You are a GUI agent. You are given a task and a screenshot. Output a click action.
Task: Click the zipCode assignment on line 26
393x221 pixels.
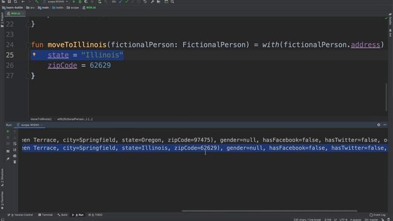point(79,66)
